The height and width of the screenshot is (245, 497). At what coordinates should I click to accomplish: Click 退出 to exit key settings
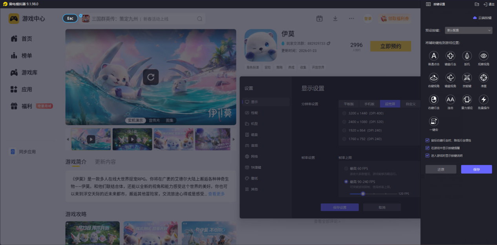[x=489, y=4]
